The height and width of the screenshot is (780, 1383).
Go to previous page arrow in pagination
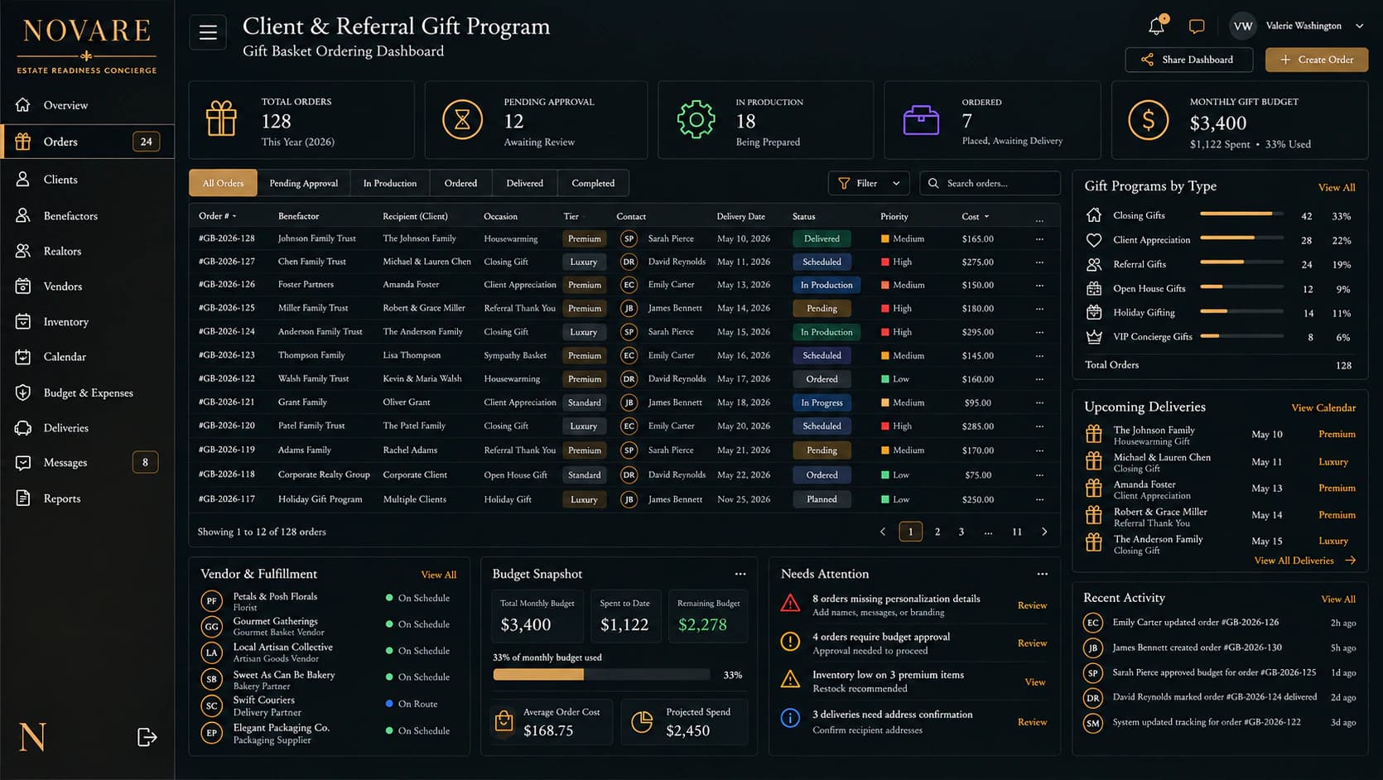point(882,532)
